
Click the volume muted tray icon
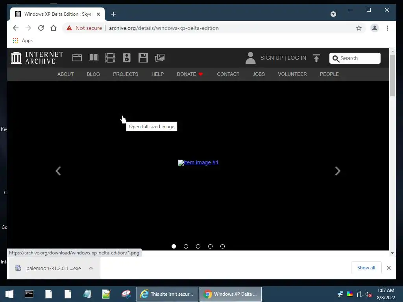coord(368,294)
